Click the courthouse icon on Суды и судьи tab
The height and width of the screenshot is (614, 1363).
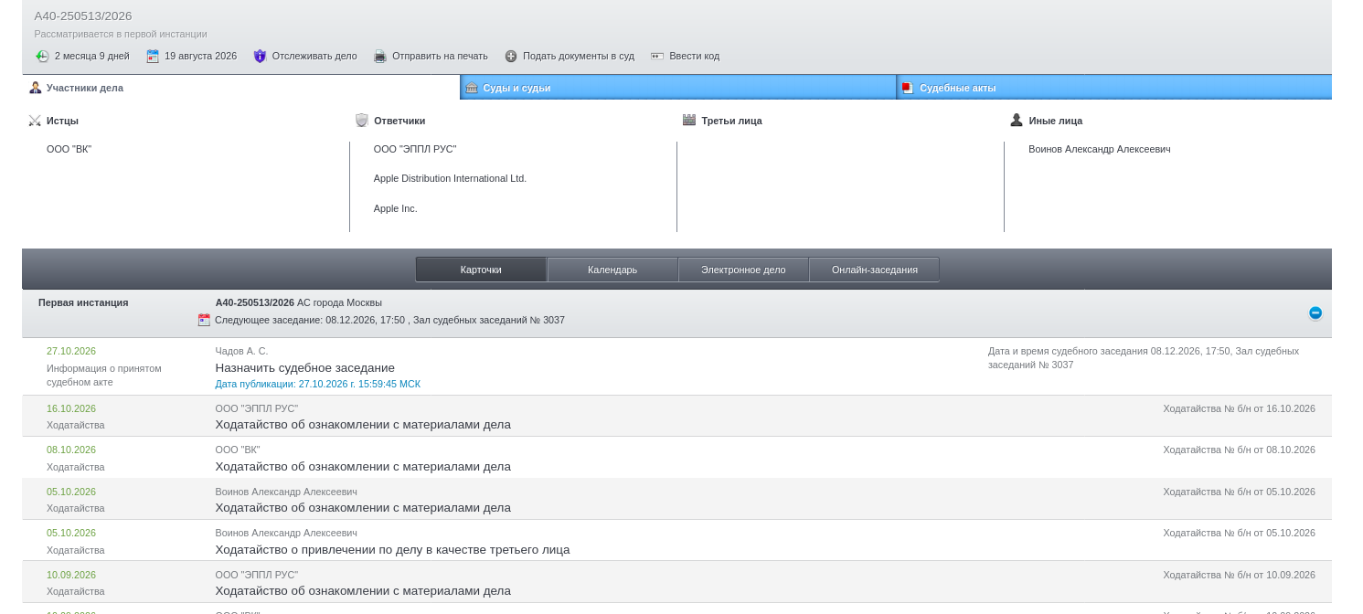point(472,88)
